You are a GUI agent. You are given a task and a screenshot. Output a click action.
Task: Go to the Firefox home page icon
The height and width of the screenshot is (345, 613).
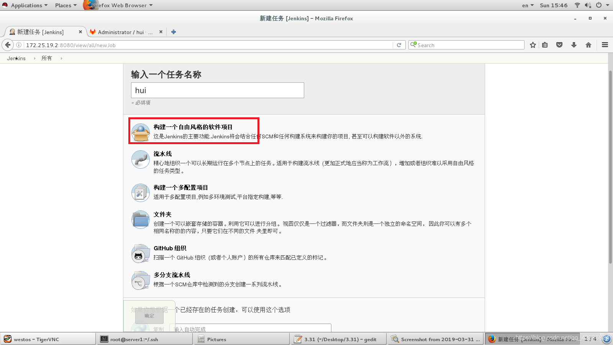pyautogui.click(x=588, y=45)
